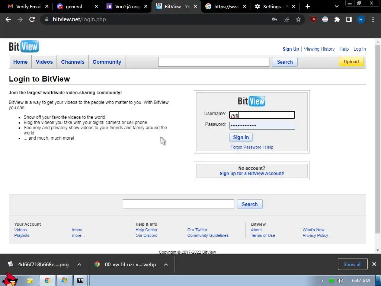Close the BitView tab

click(195, 7)
